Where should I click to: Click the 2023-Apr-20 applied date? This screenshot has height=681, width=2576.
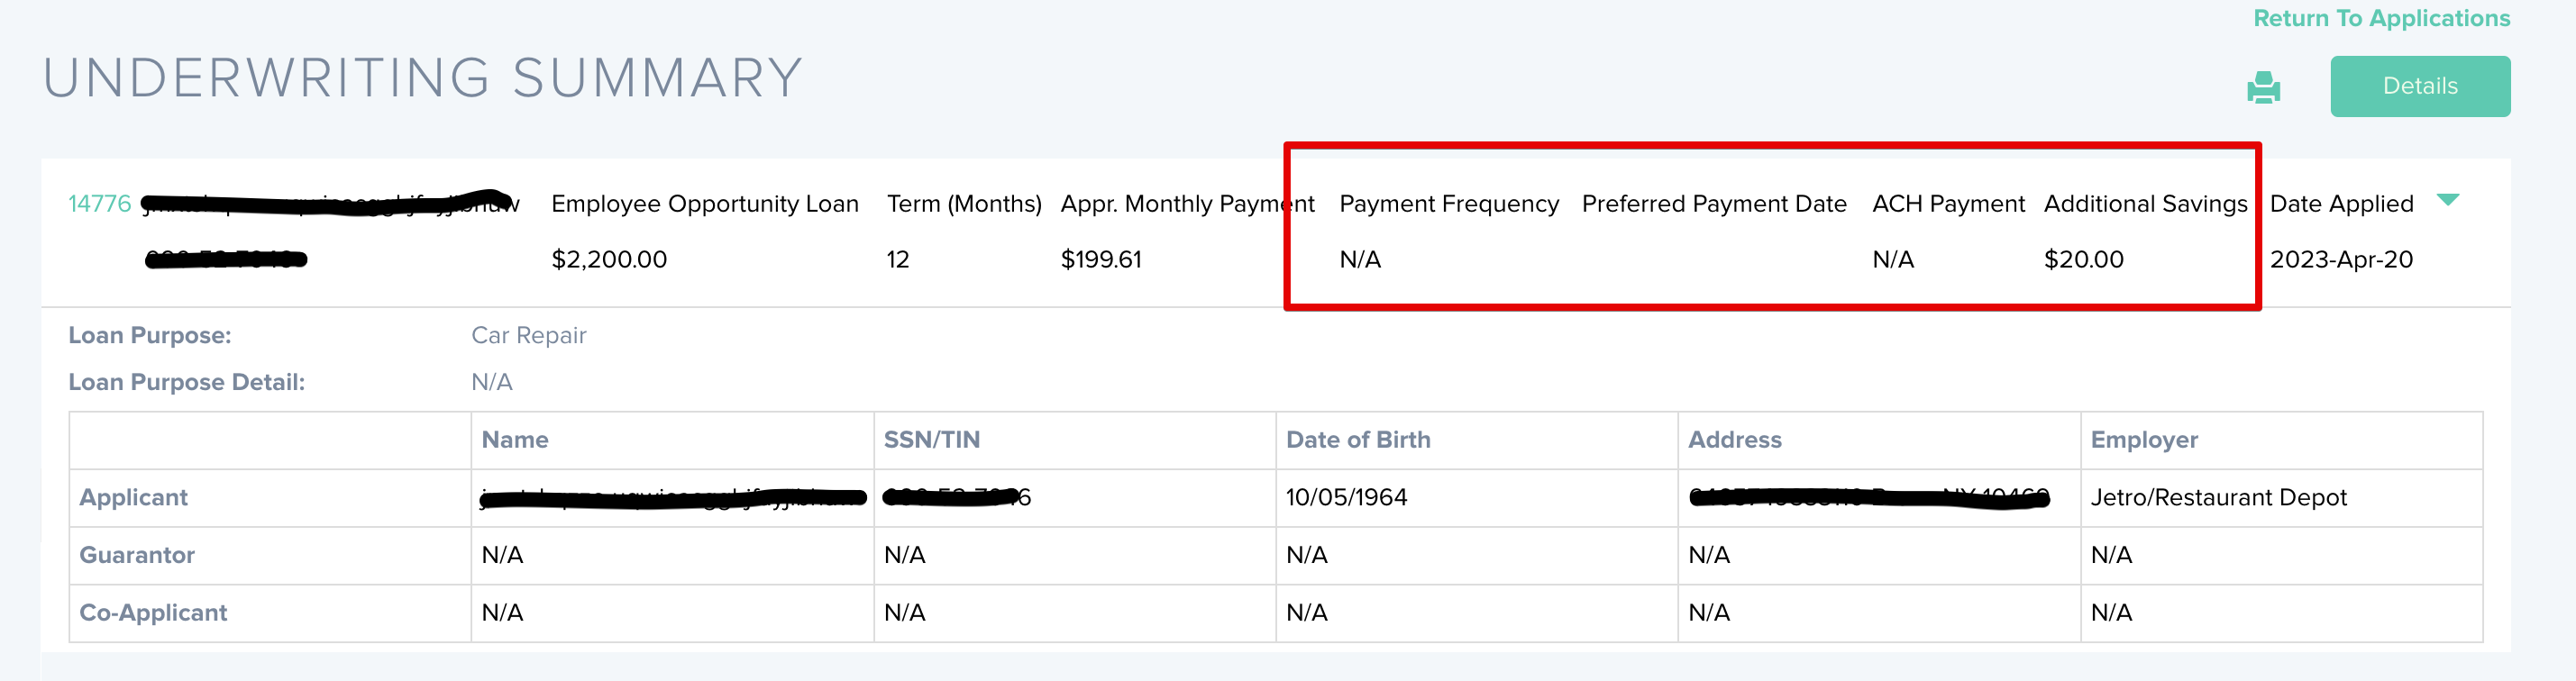2340,260
